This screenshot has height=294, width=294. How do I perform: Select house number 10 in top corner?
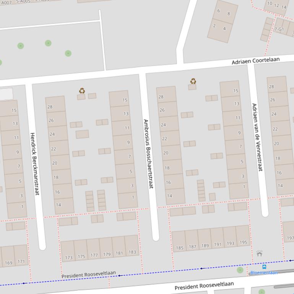pos(270,3)
